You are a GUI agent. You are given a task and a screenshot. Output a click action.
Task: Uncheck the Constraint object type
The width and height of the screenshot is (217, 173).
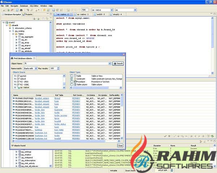(71, 79)
